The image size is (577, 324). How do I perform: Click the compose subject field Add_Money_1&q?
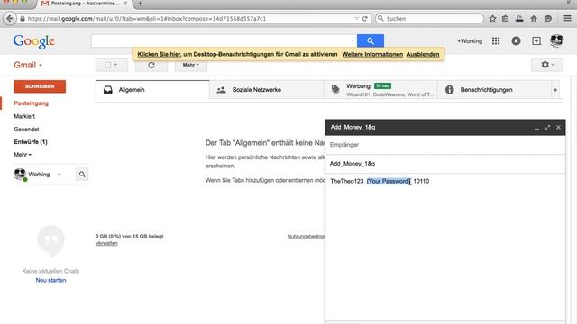point(445,164)
